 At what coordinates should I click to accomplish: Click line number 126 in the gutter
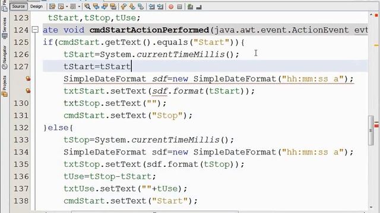tap(21, 54)
